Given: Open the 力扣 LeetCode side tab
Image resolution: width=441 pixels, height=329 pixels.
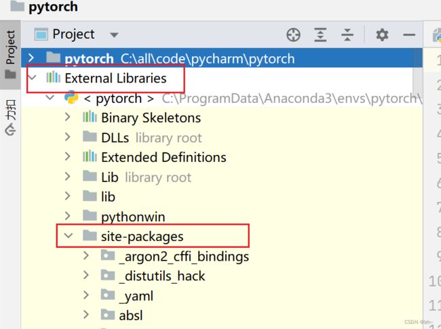Looking at the screenshot, I should (10, 117).
